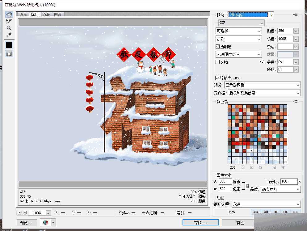Select the Slice Select tool
Screen dimensions: 307x231
(x=9, y=21)
